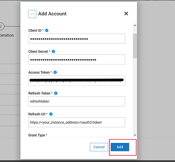Click the Client Secret info icon

53,52
